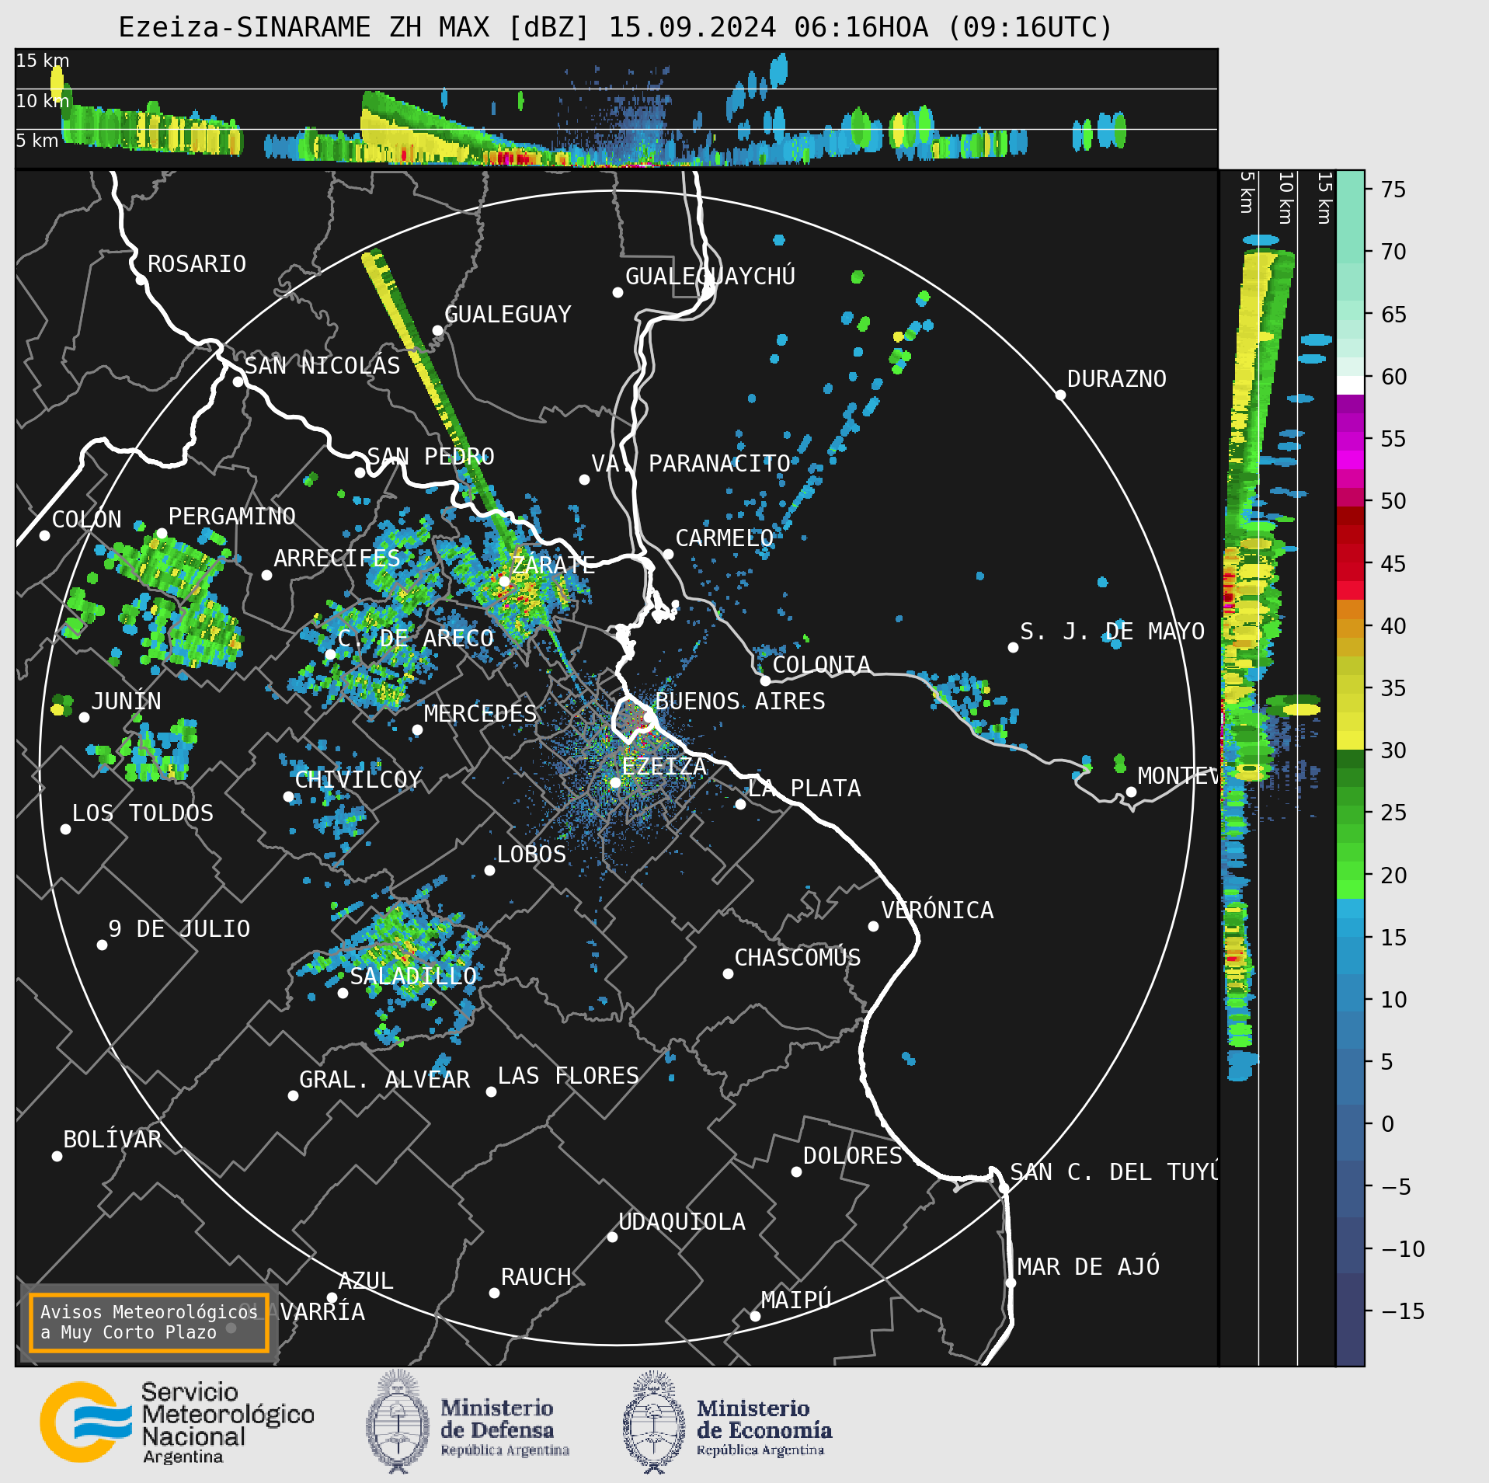This screenshot has height=1483, width=1489.
Task: Click the red 45 dBZ color band
Action: (1350, 572)
